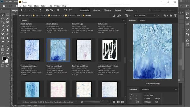Image resolution: width=190 pixels, height=107 pixels.
Task: Rotate image 90° counterclockwise
Action: [66, 10]
